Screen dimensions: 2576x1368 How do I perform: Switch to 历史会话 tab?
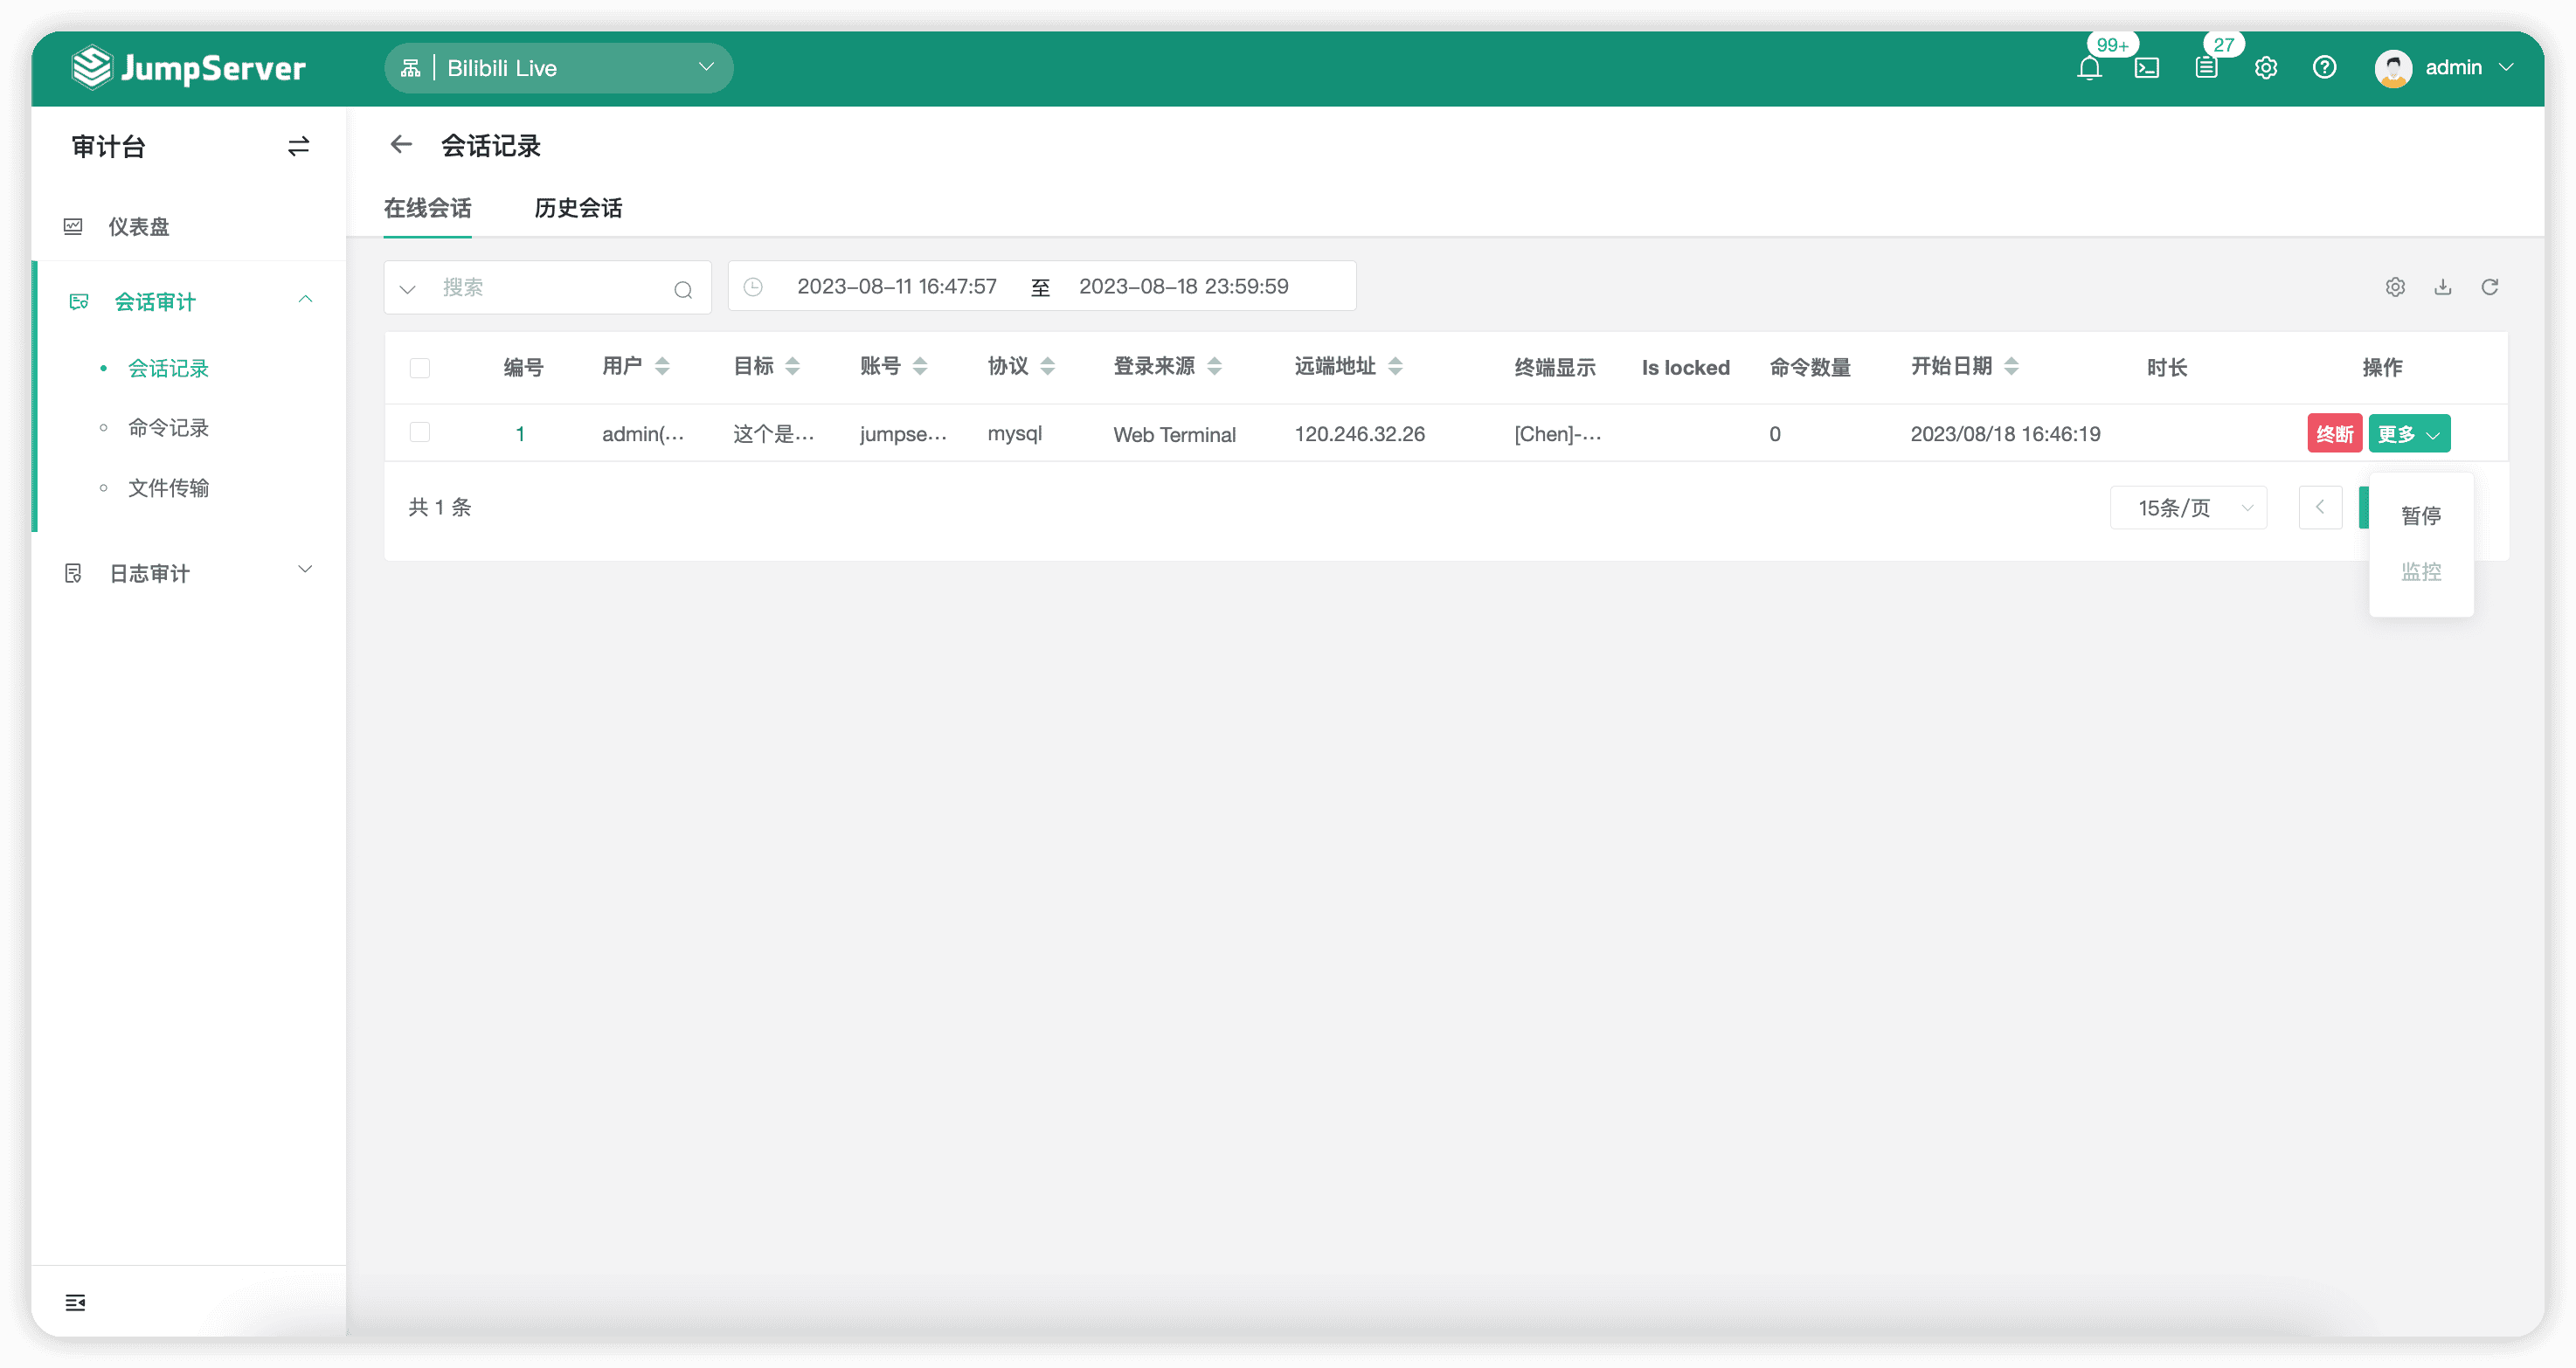coord(578,208)
